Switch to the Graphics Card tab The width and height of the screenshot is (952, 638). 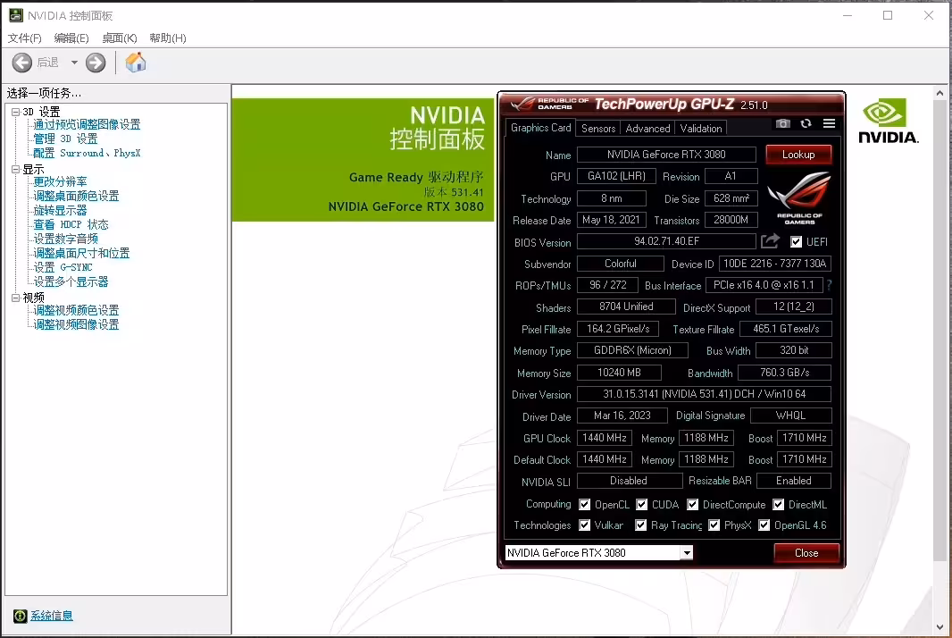tap(540, 128)
